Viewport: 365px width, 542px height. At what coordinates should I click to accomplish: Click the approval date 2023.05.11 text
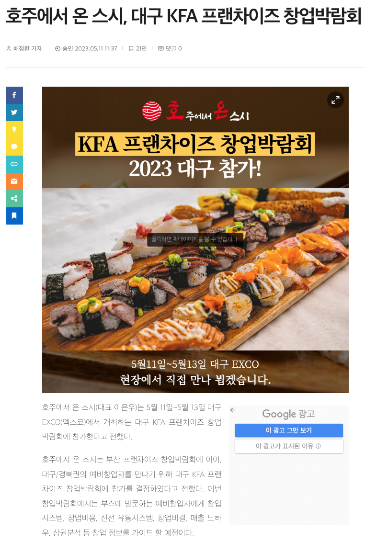pyautogui.click(x=86, y=48)
